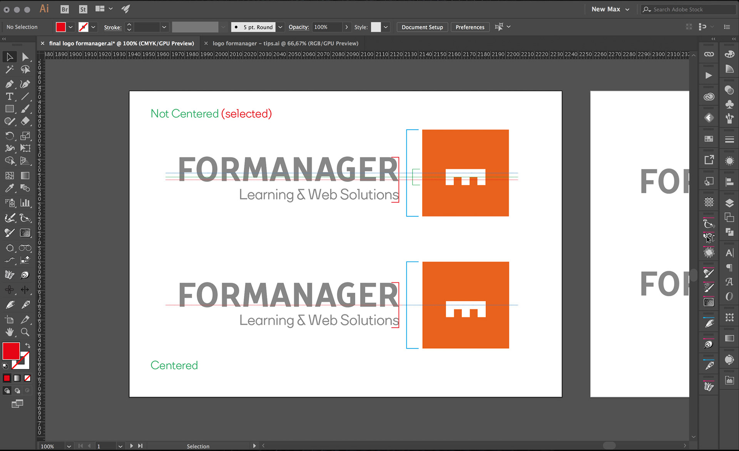Select the Rotate tool
739x451 pixels.
coord(10,136)
